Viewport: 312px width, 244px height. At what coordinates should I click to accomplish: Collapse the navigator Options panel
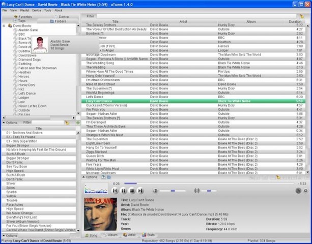tap(10, 123)
